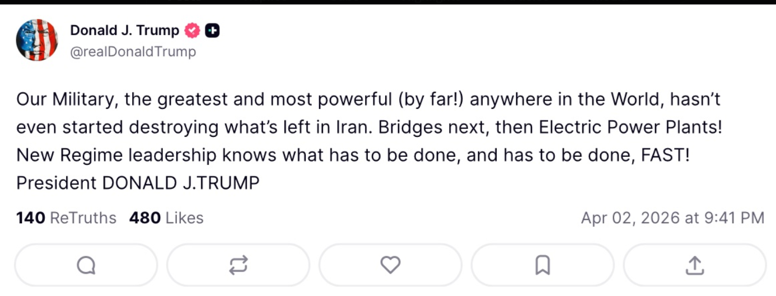
Task: Click the red verified checkmark badge
Action: [192, 31]
